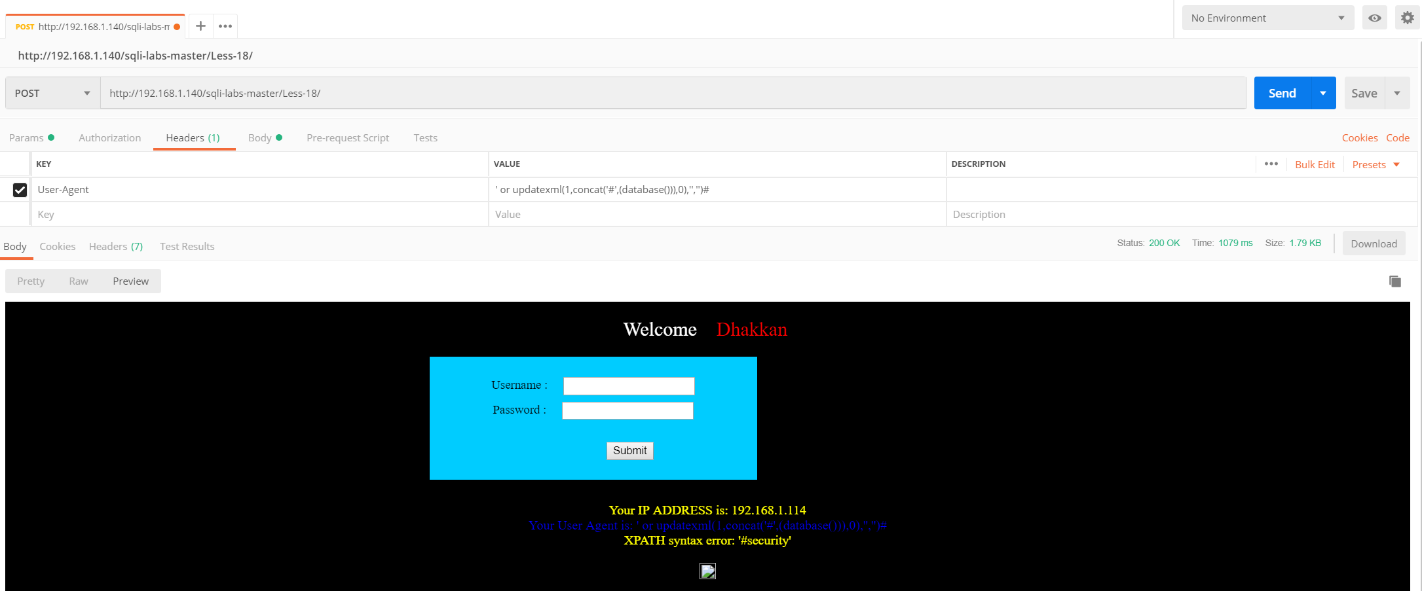Click the Download response button

click(x=1374, y=244)
